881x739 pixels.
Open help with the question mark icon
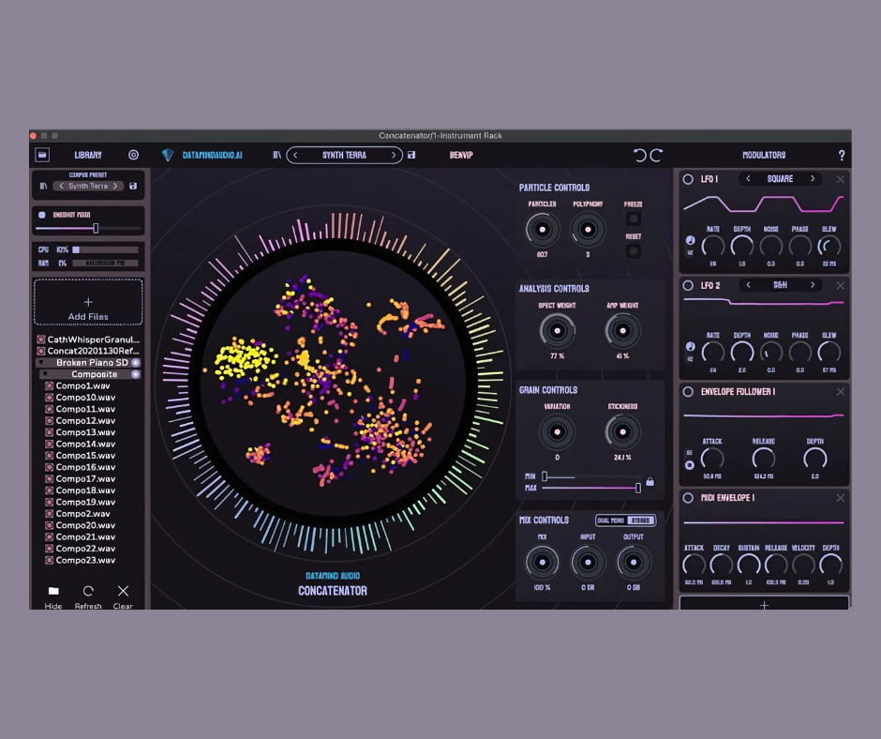841,156
